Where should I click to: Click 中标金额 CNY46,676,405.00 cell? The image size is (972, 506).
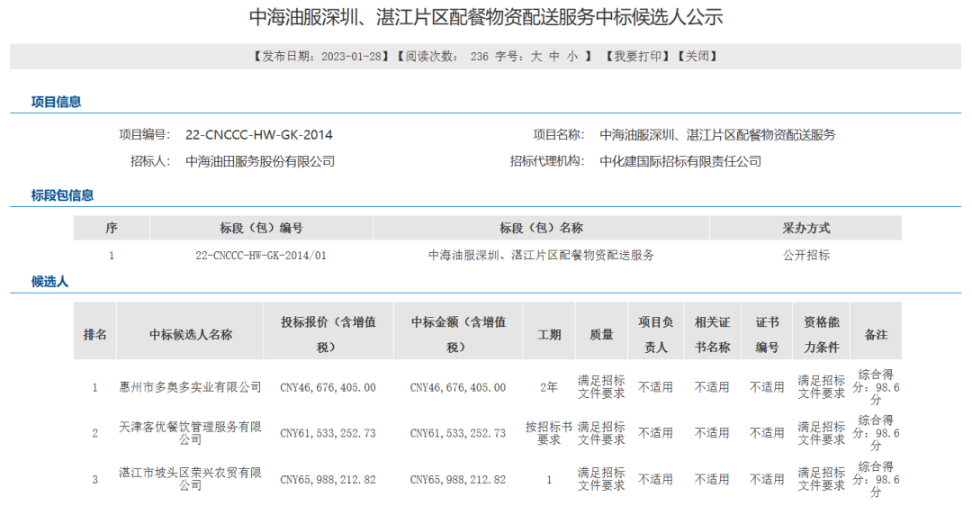(x=458, y=387)
